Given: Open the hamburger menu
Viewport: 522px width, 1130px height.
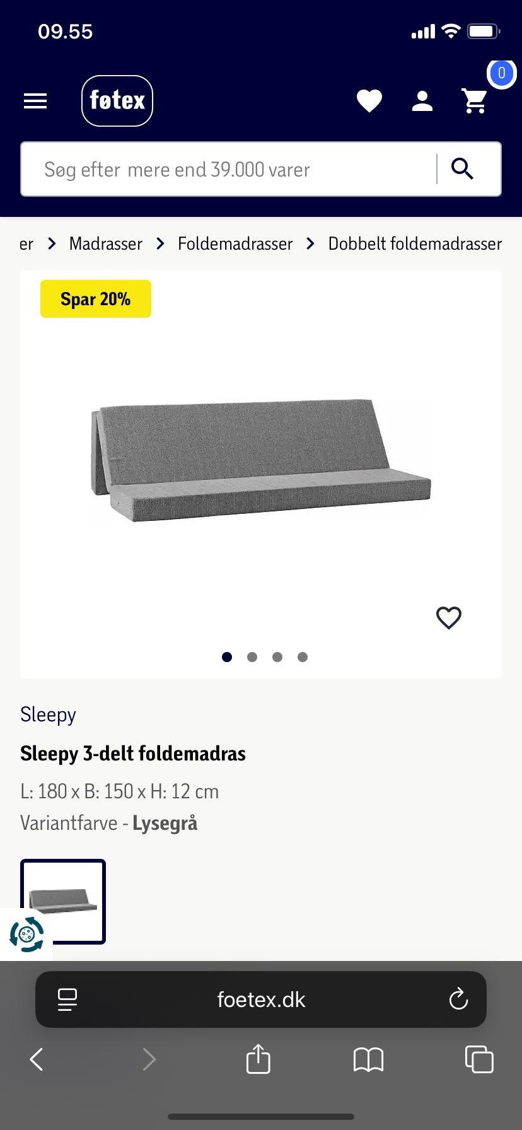Looking at the screenshot, I should point(35,101).
